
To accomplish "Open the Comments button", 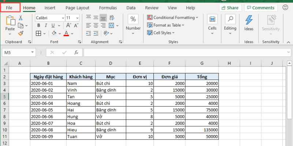I will [261, 8].
